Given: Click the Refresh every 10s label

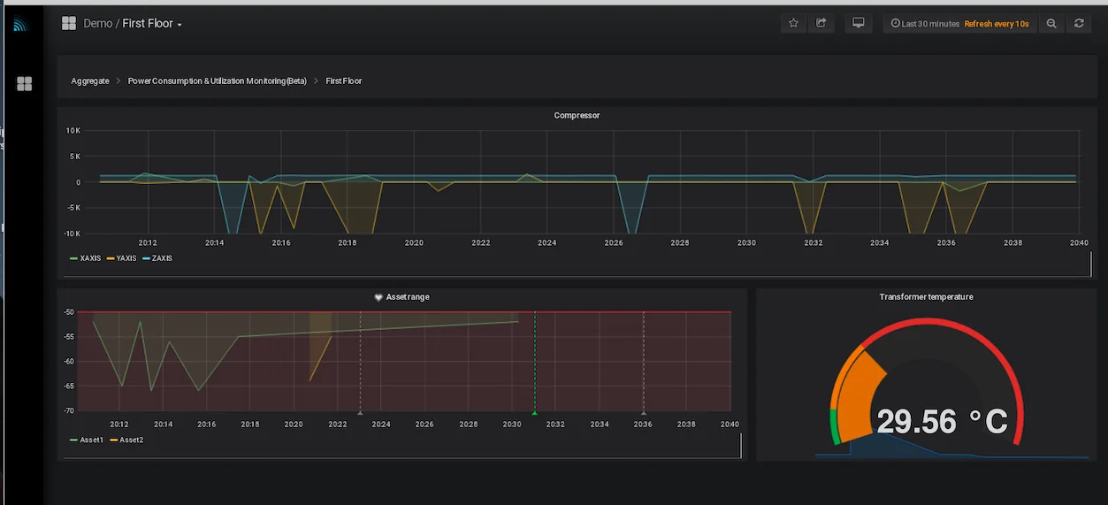Looking at the screenshot, I should [997, 24].
